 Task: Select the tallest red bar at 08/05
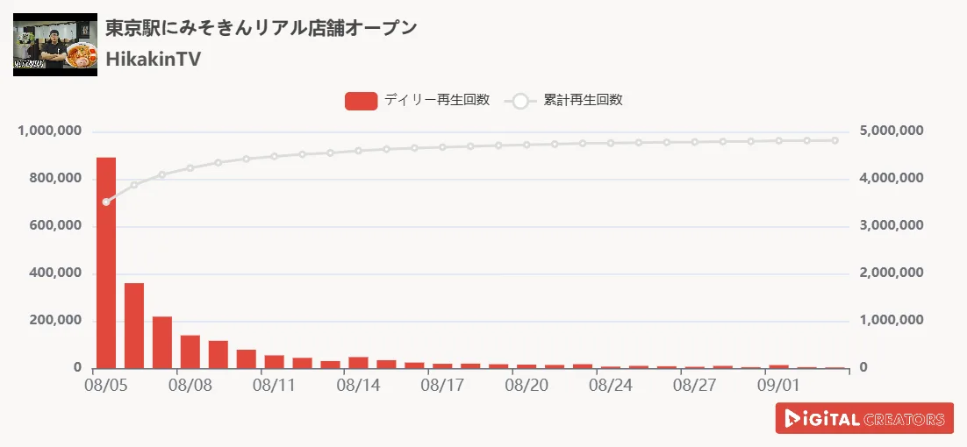[x=106, y=263]
